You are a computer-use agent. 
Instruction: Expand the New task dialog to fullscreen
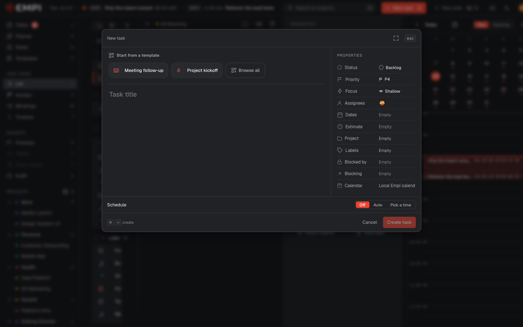click(396, 38)
